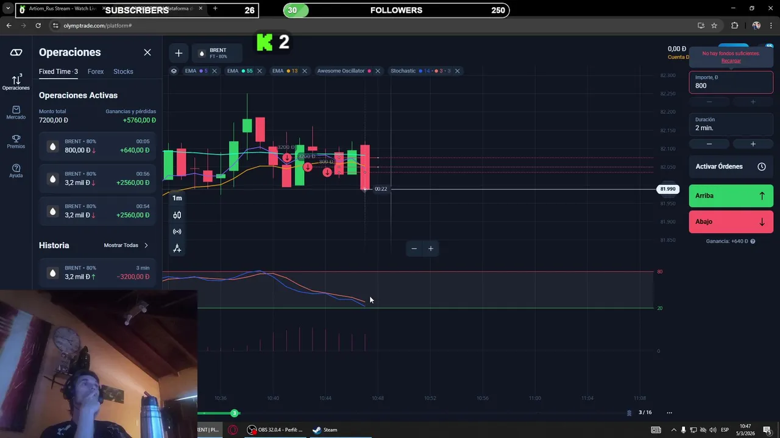Open OBS 32.0.4 from taskbar
Viewport: 780px width, 438px height.
pos(275,429)
